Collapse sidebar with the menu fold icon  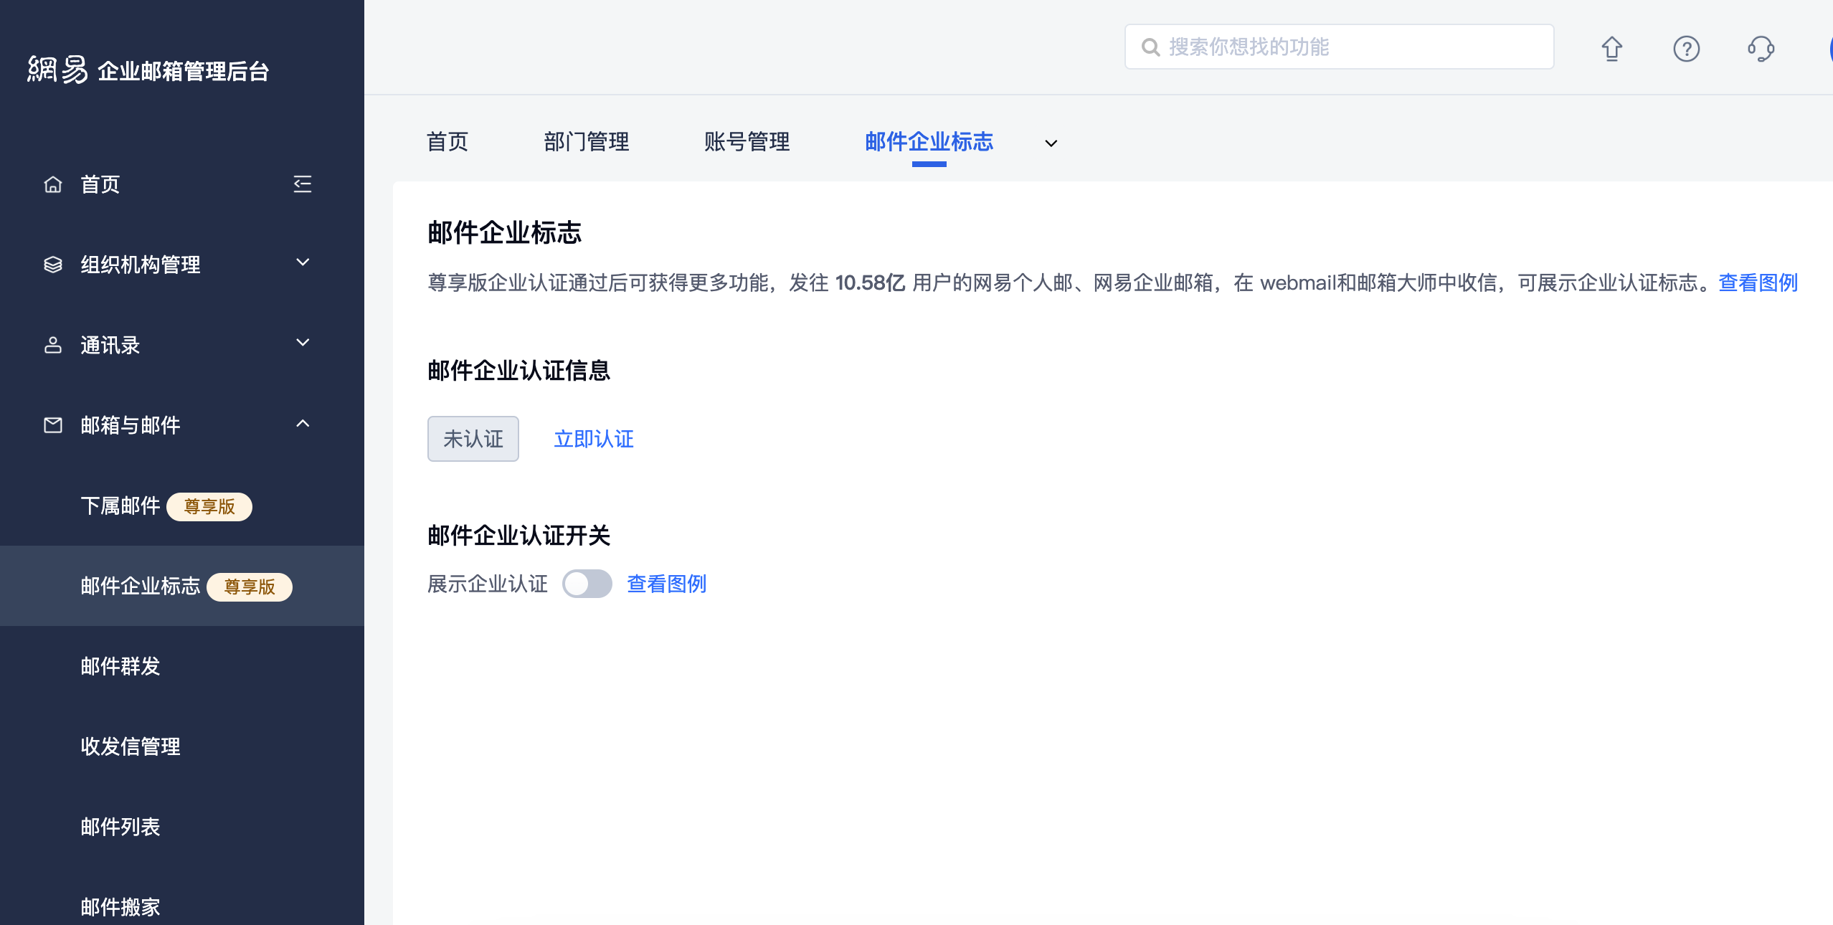point(303,184)
